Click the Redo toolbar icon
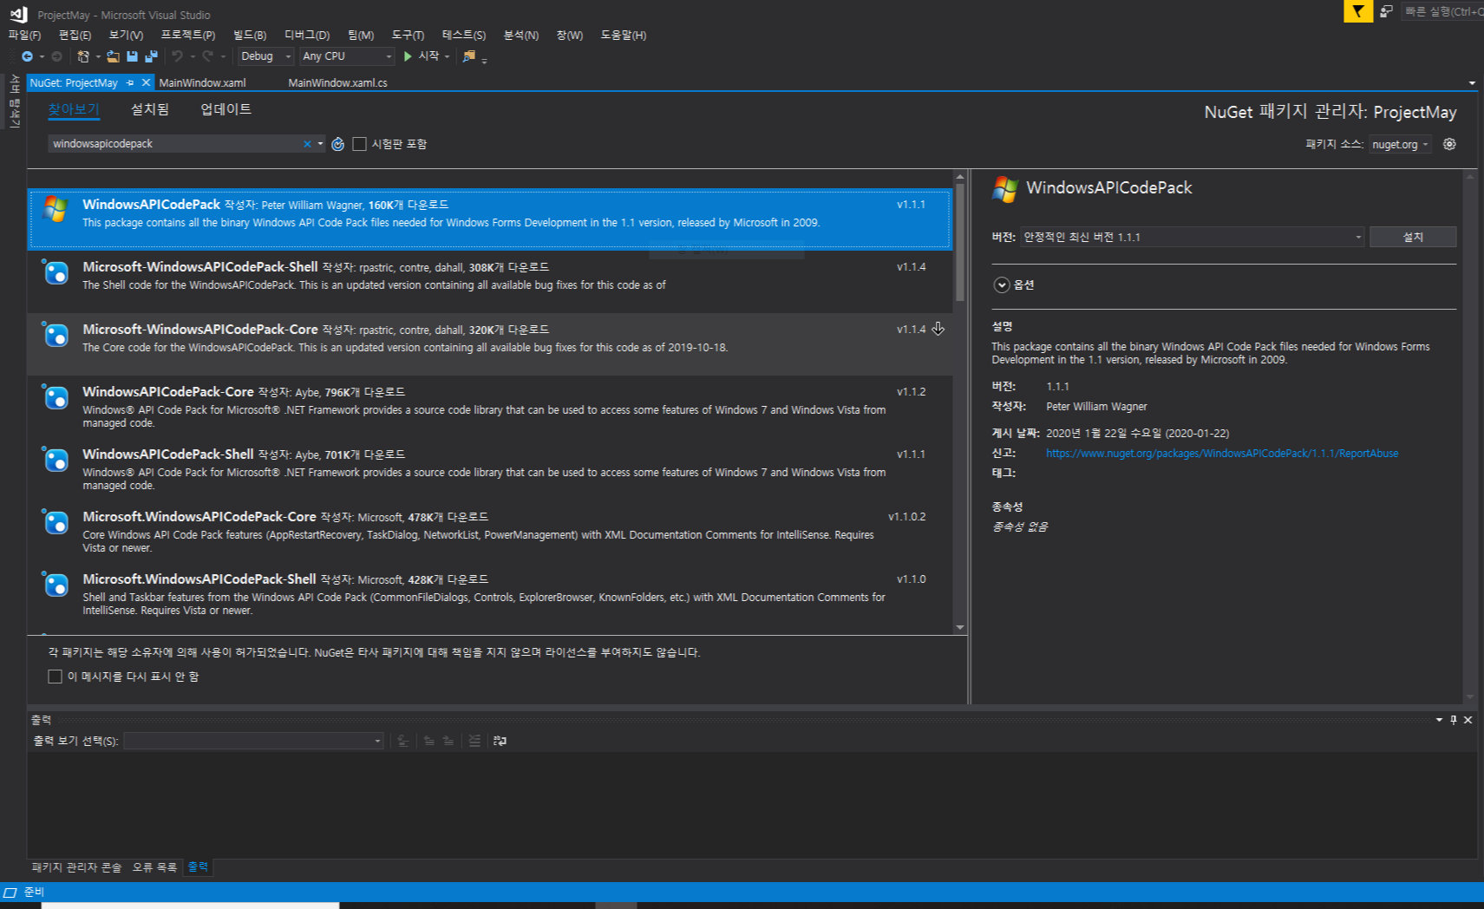 pos(207,56)
